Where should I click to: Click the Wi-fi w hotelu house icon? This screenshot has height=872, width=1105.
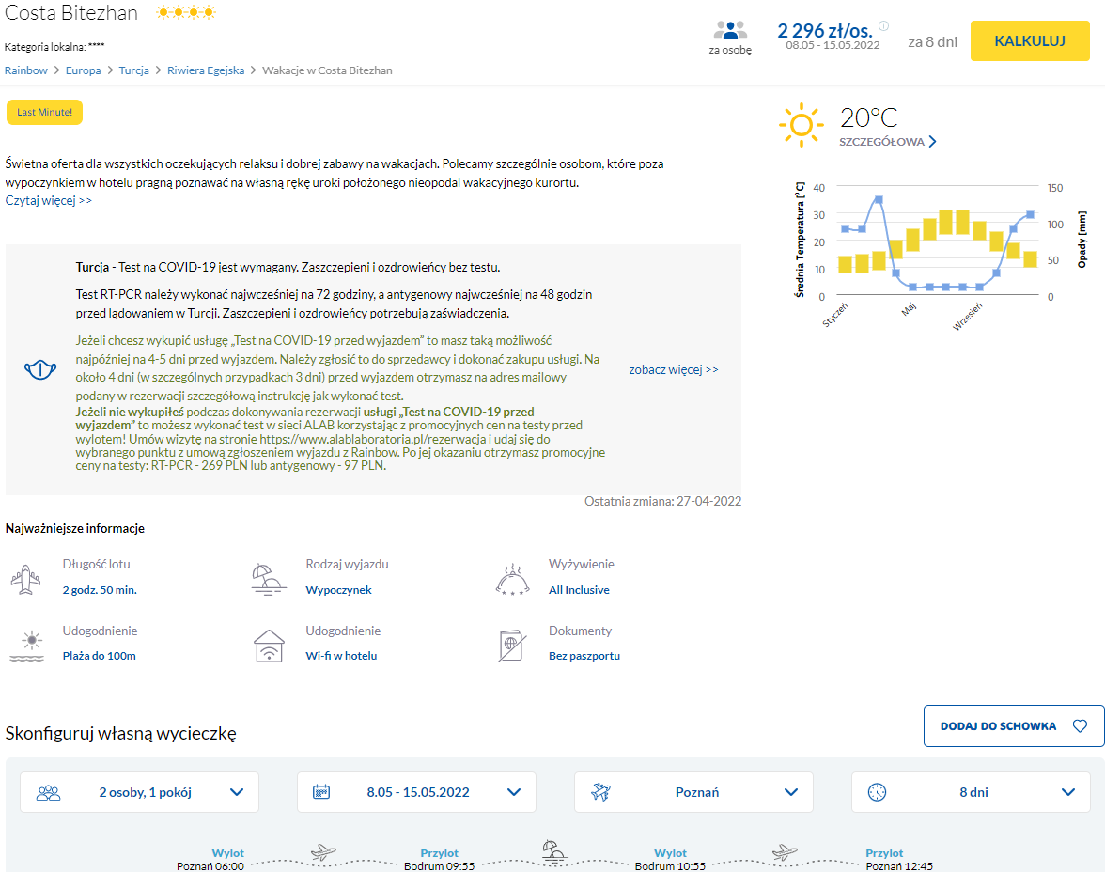[x=270, y=645]
